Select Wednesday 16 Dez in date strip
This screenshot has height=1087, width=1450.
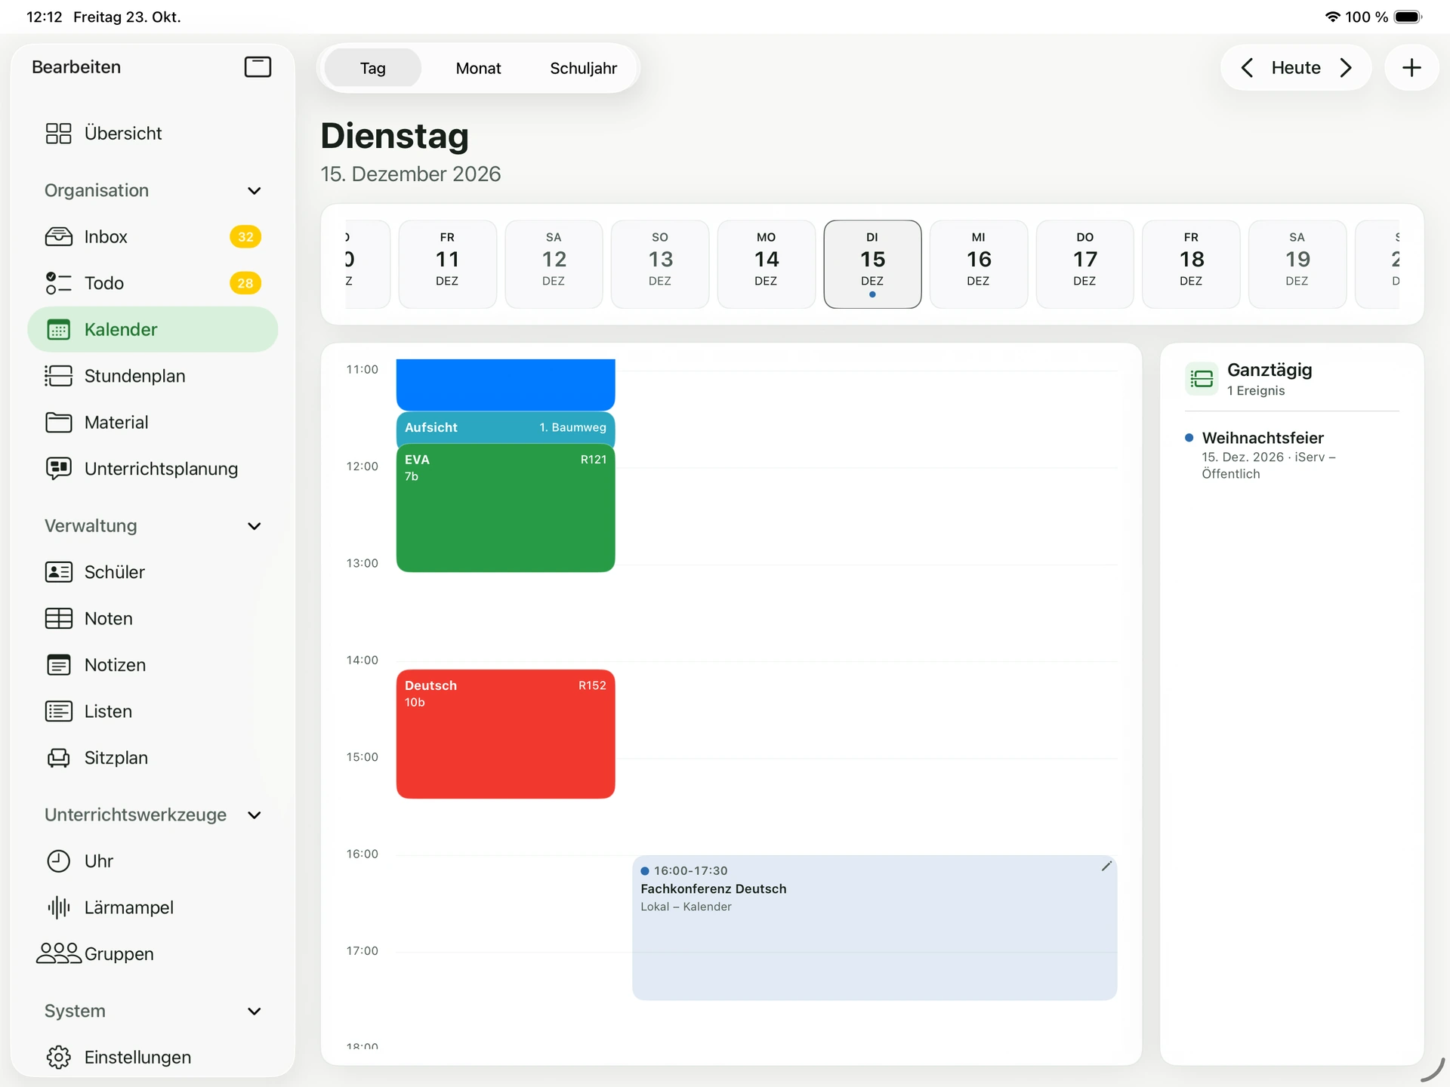point(979,264)
